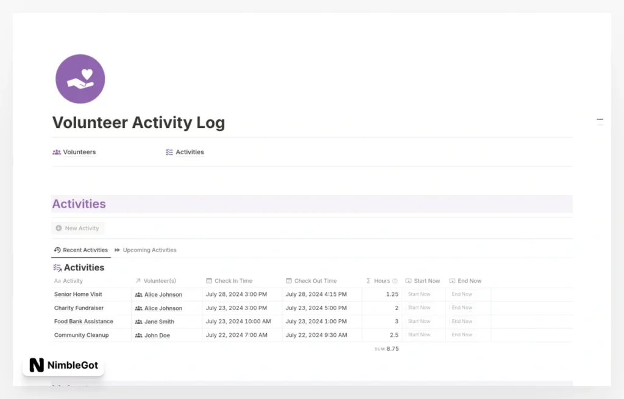Click the info icon beside Hours
This screenshot has height=399, width=624.
point(395,281)
